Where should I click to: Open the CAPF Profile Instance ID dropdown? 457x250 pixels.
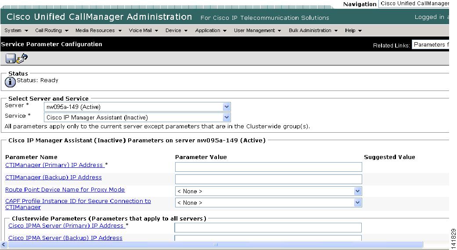(x=358, y=203)
